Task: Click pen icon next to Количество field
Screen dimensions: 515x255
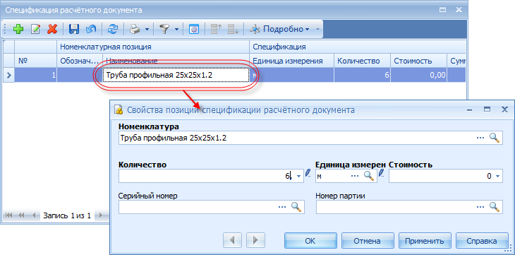Action: click(x=308, y=173)
